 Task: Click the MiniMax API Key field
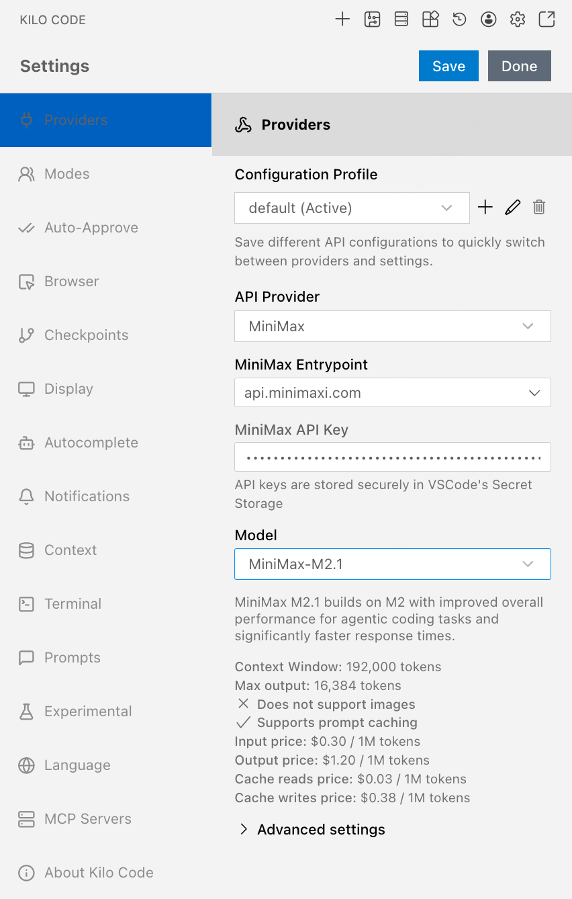tap(393, 457)
